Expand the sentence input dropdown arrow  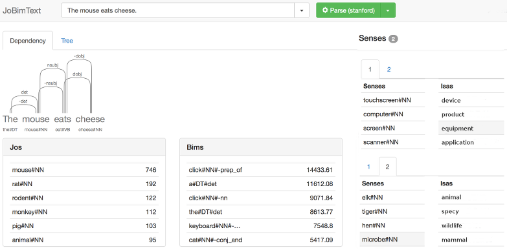pyautogui.click(x=302, y=10)
